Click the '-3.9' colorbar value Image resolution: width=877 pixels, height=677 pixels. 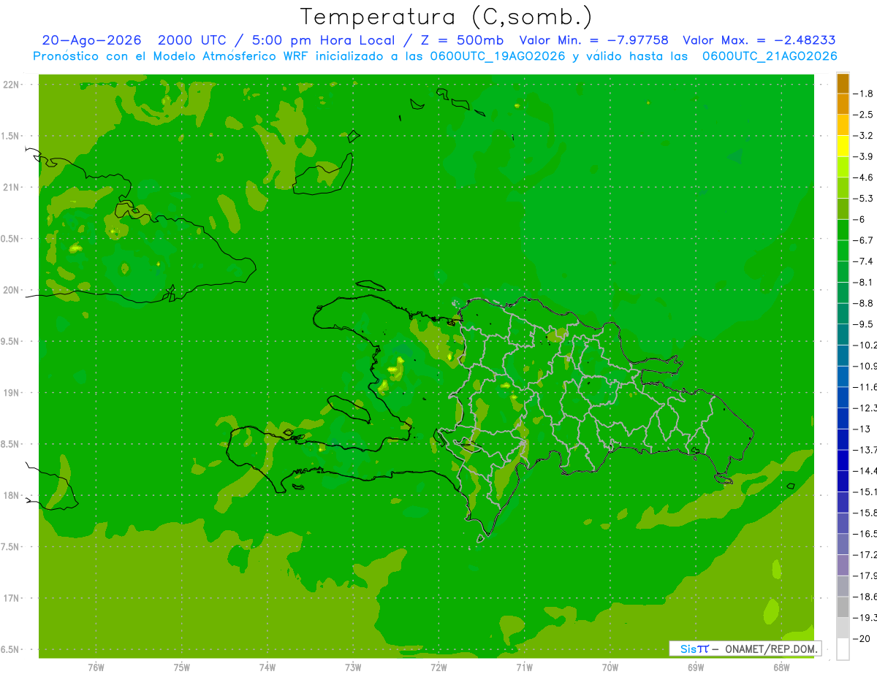[862, 156]
